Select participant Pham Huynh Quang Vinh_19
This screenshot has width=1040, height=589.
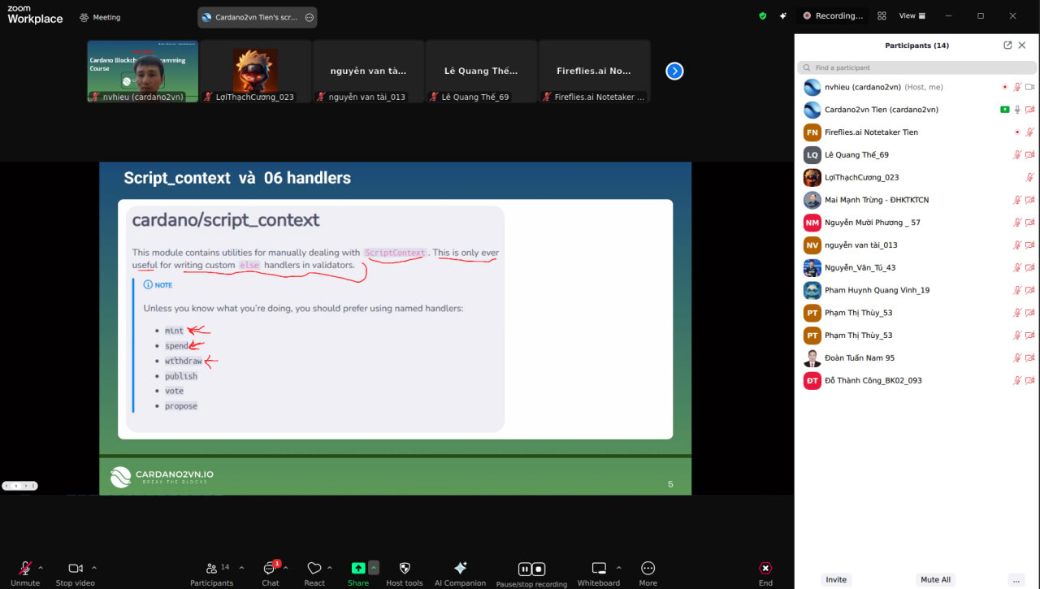916,290
